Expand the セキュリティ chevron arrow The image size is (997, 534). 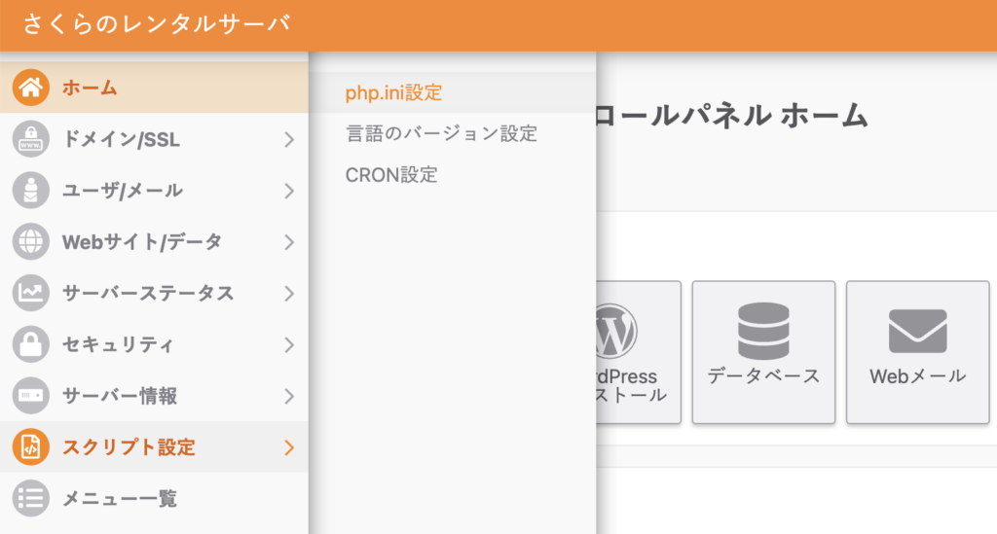(x=289, y=345)
